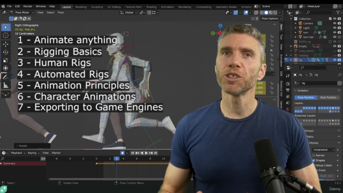Open Global transform orientation dropdown

click(x=129, y=13)
